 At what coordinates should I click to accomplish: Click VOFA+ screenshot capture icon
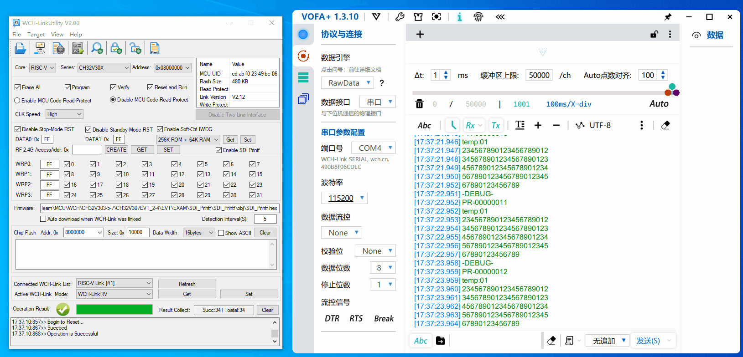click(436, 17)
